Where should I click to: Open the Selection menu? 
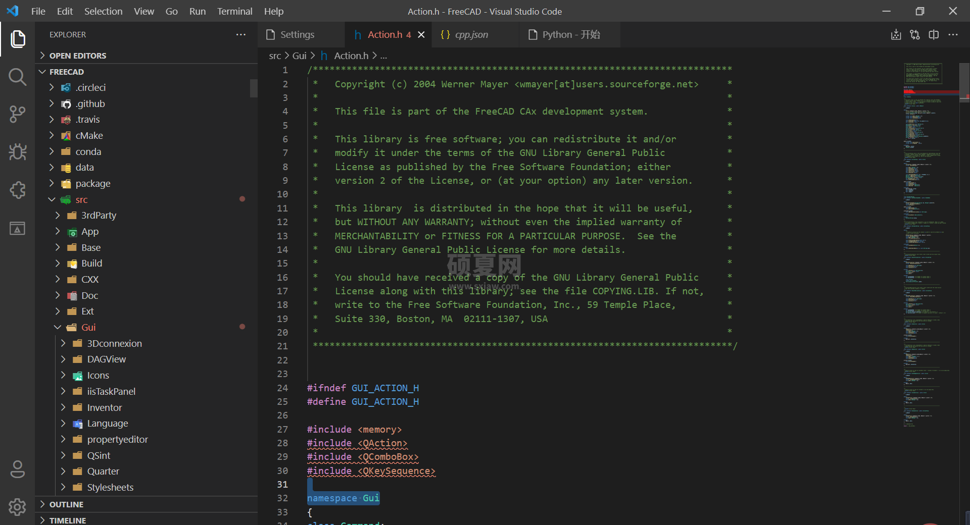pos(103,11)
